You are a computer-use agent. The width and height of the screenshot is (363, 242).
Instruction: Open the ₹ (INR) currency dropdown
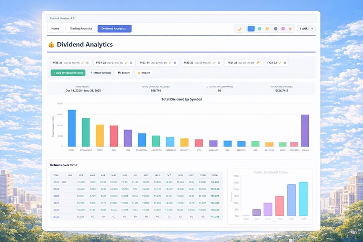pos(306,28)
